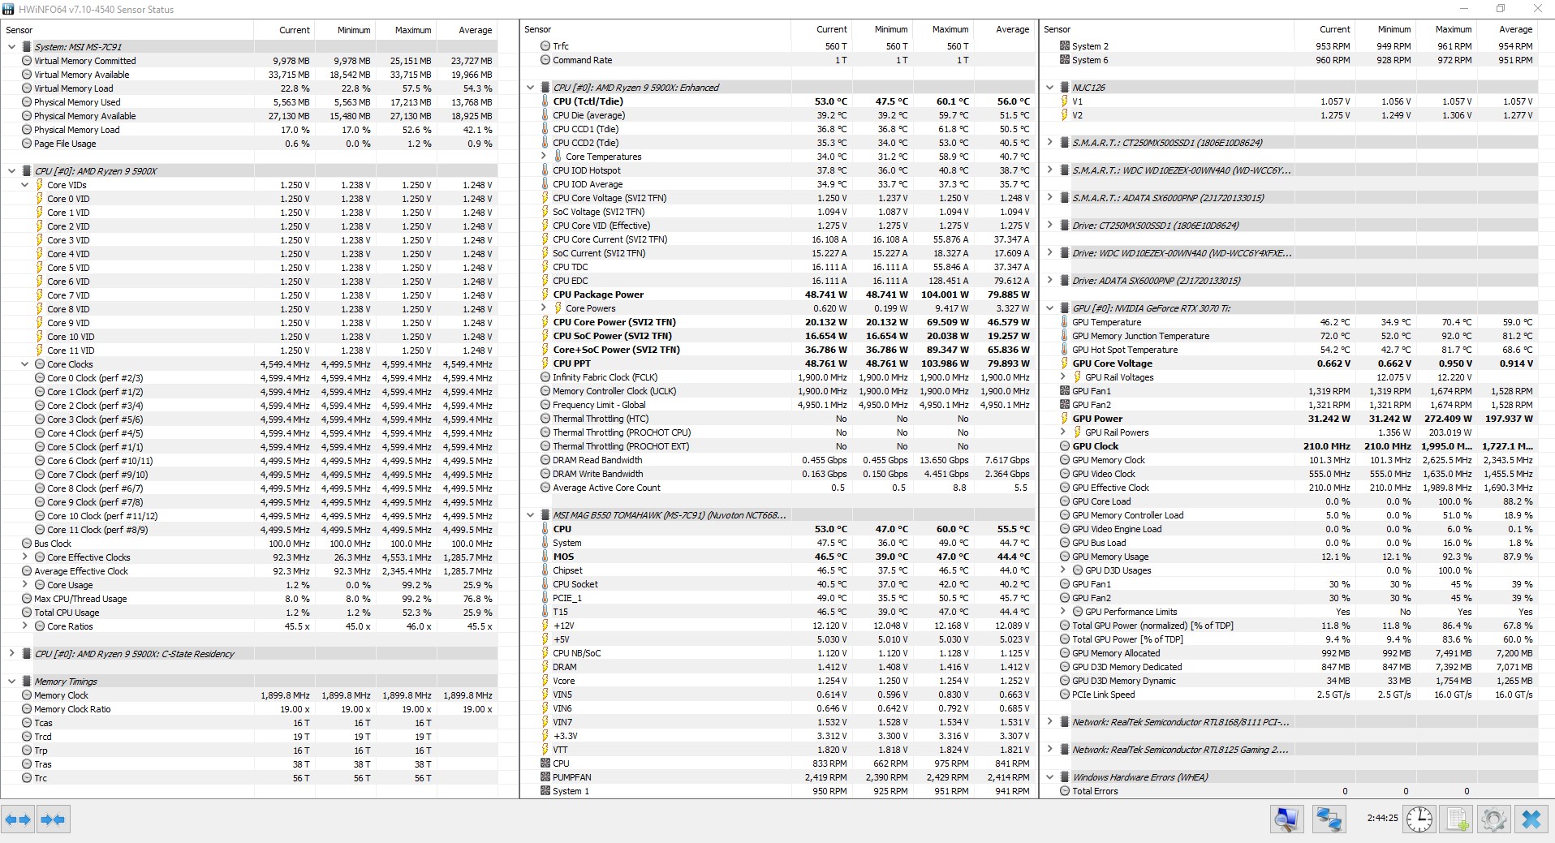Image resolution: width=1555 pixels, height=843 pixels.
Task: Click the elapsed time 2:44:25 readout
Action: tap(1382, 818)
